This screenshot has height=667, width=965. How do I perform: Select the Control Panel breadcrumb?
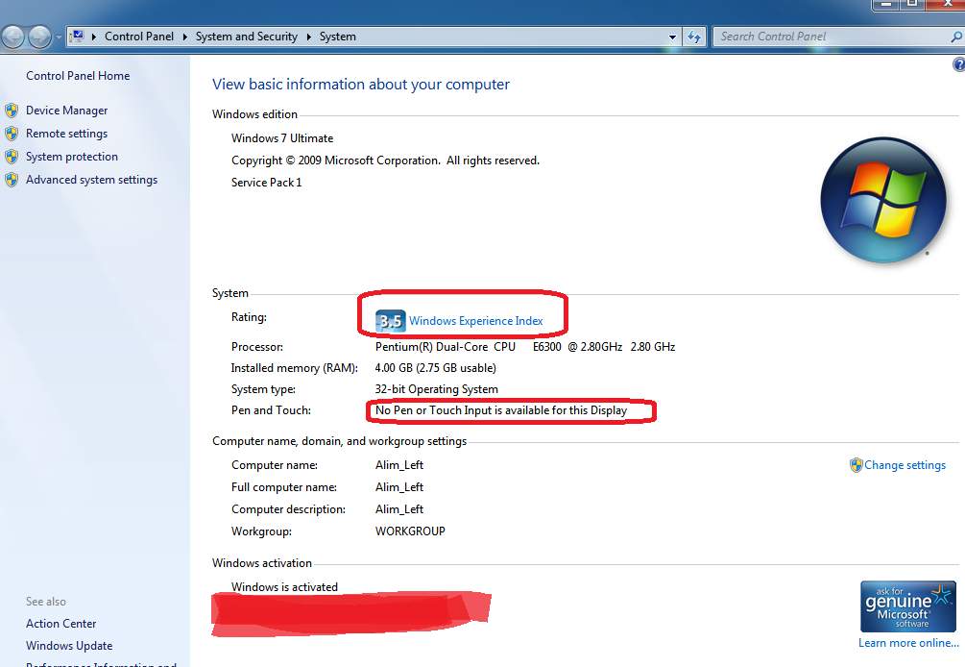[139, 37]
